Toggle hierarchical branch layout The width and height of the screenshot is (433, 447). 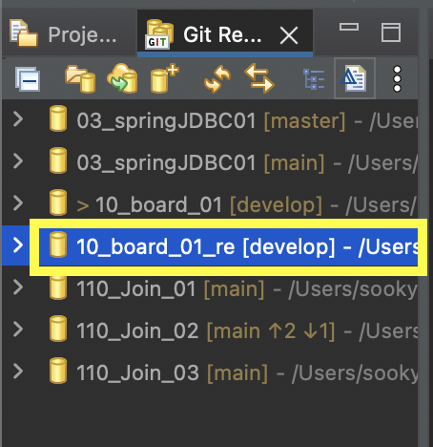point(314,79)
